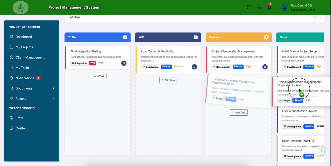Image resolution: width=331 pixels, height=166 pixels.
Task: Click the Medium priority label on Load Testing
Action: click(178, 67)
